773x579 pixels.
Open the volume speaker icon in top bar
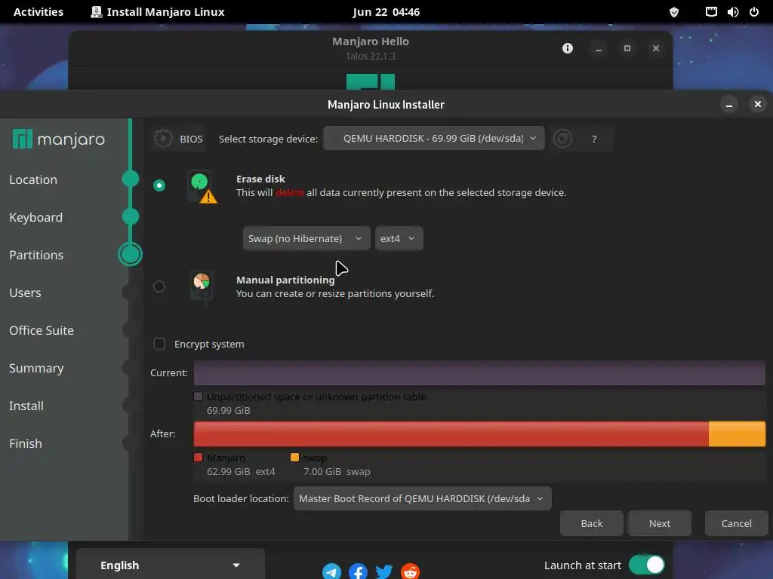coord(732,12)
